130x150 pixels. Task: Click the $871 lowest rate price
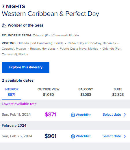pyautogui.click(x=50, y=115)
